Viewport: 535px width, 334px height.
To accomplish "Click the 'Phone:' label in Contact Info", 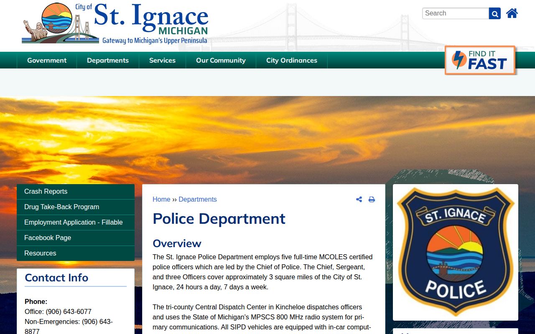I will 36,302.
